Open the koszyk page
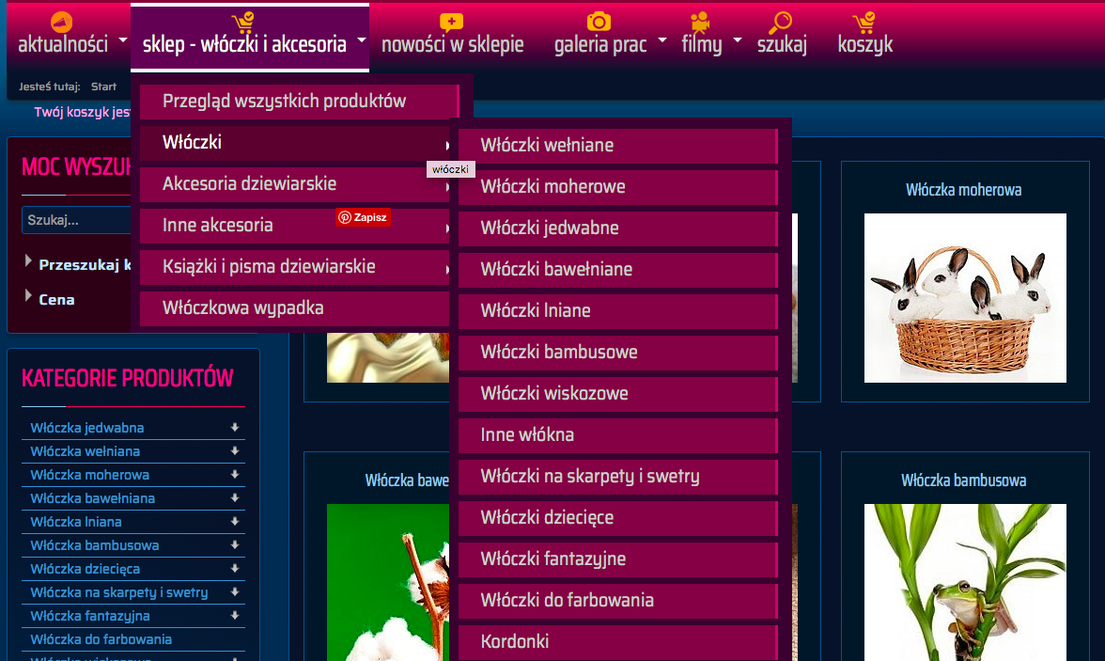The height and width of the screenshot is (661, 1105). click(864, 44)
